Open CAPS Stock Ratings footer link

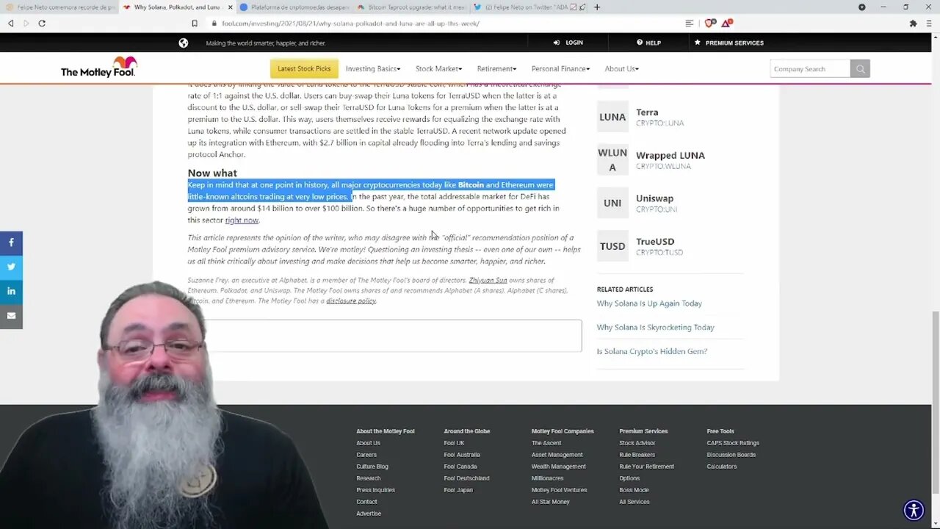[x=733, y=443]
